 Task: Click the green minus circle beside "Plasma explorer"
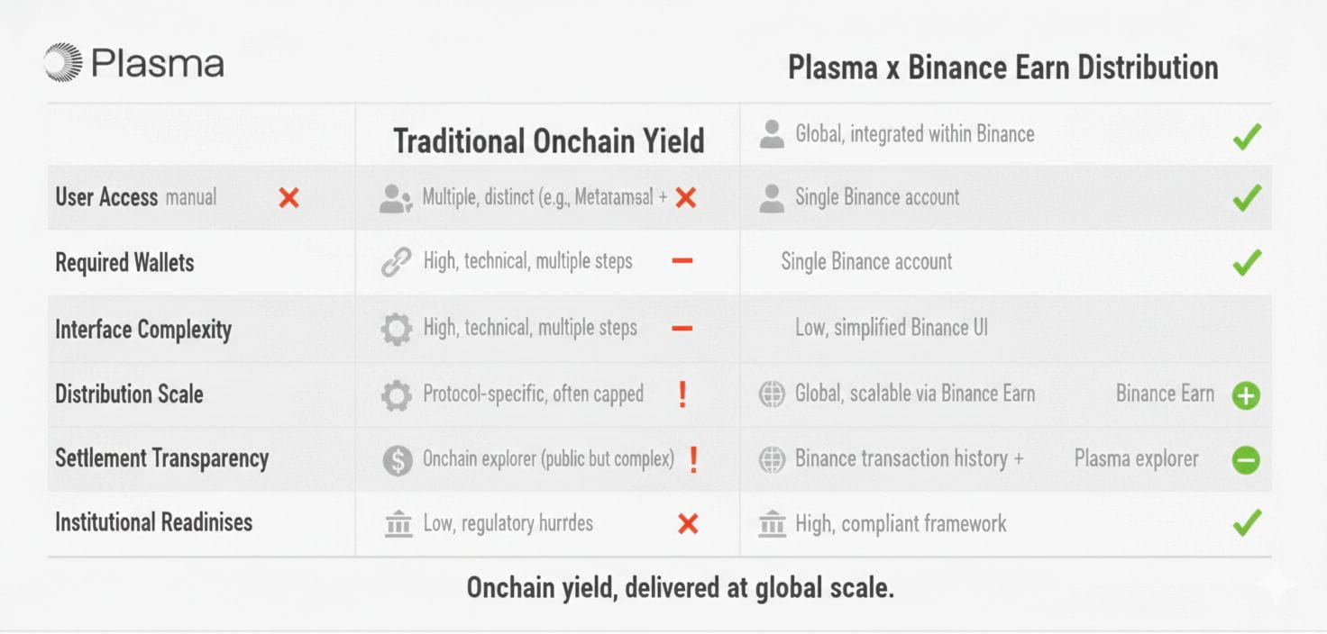point(1246,460)
